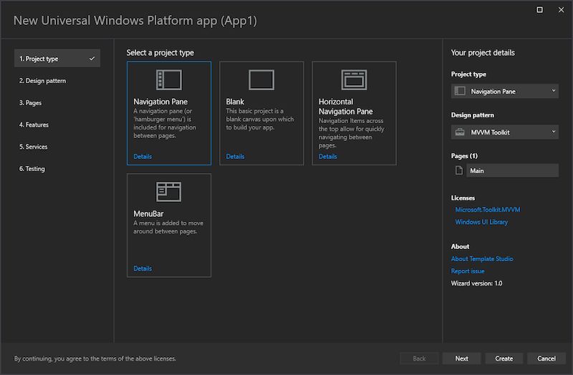Choose the Blank project type icon
This screenshot has height=375, width=573.
261,79
